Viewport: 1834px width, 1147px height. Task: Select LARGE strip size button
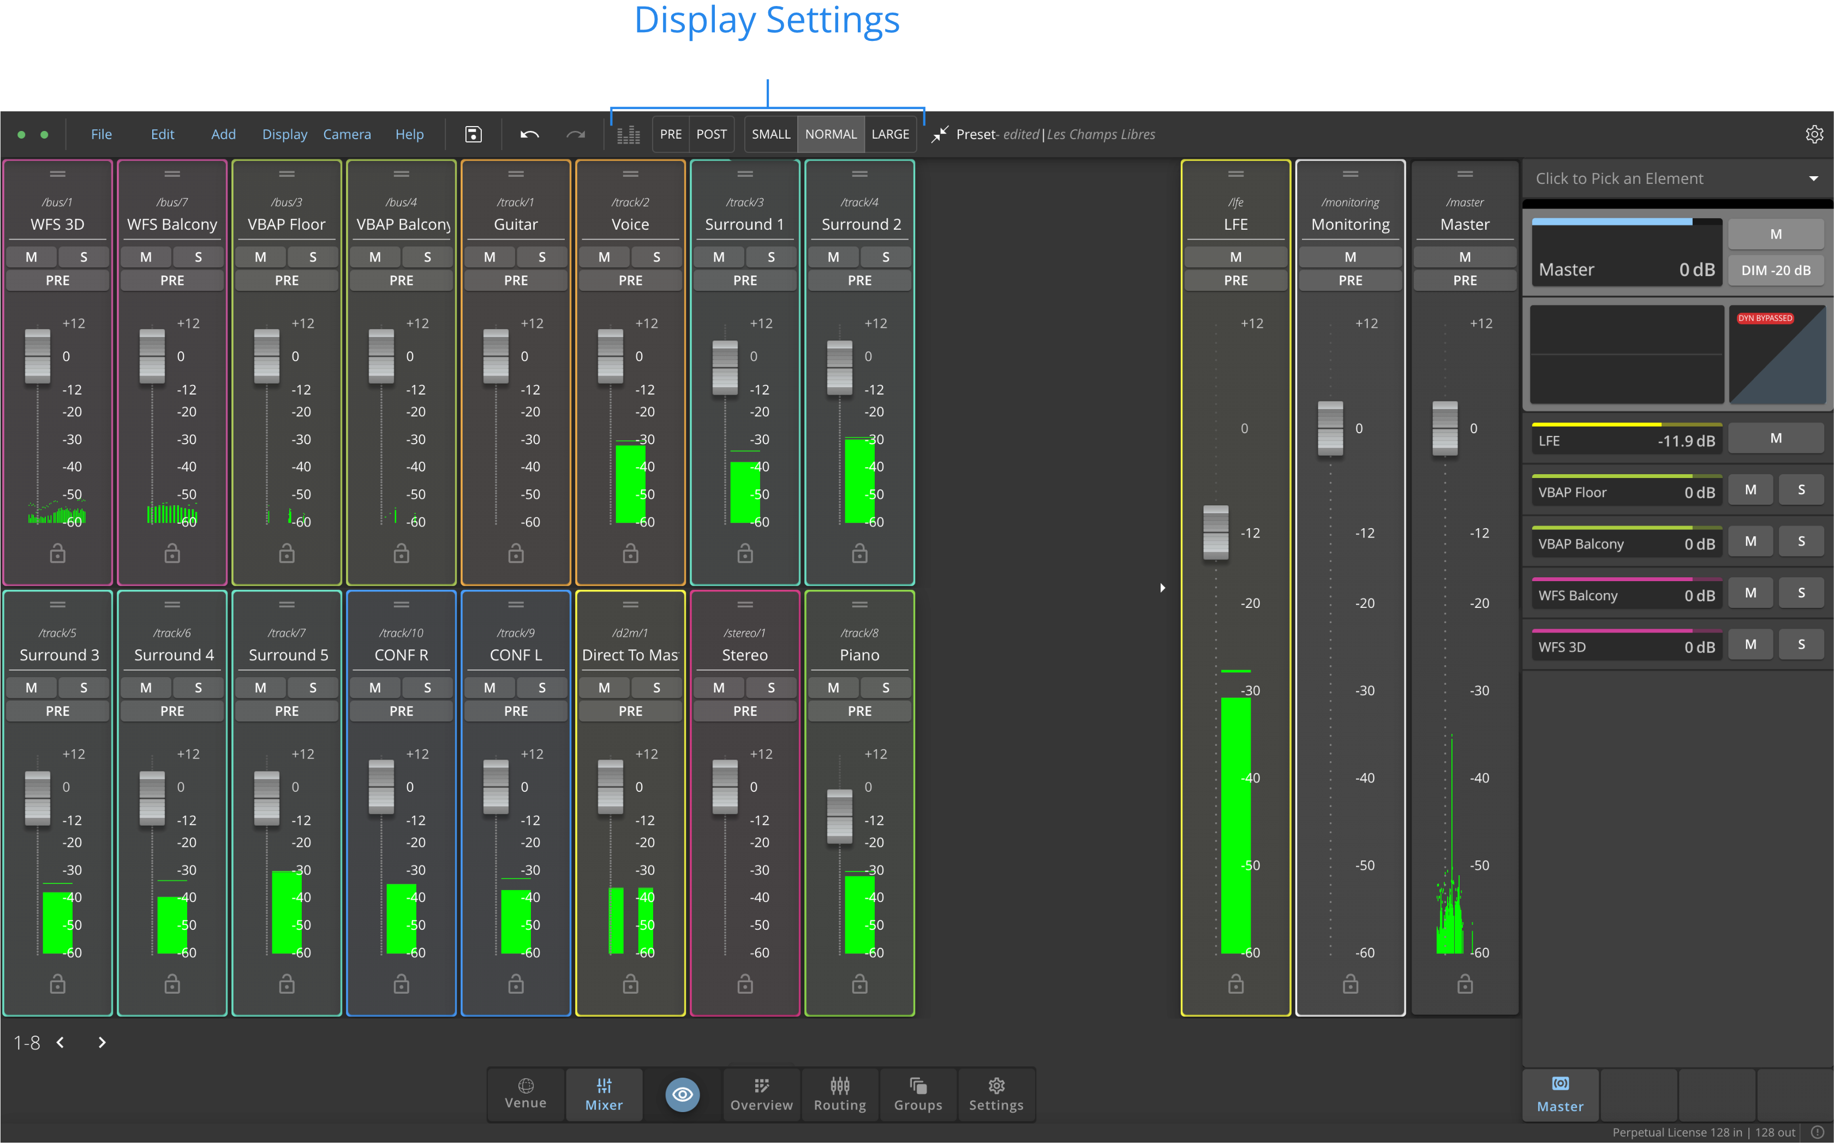[889, 134]
